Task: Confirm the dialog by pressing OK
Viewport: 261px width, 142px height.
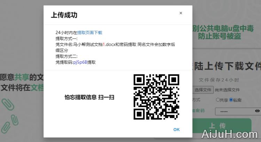Action: (176, 130)
